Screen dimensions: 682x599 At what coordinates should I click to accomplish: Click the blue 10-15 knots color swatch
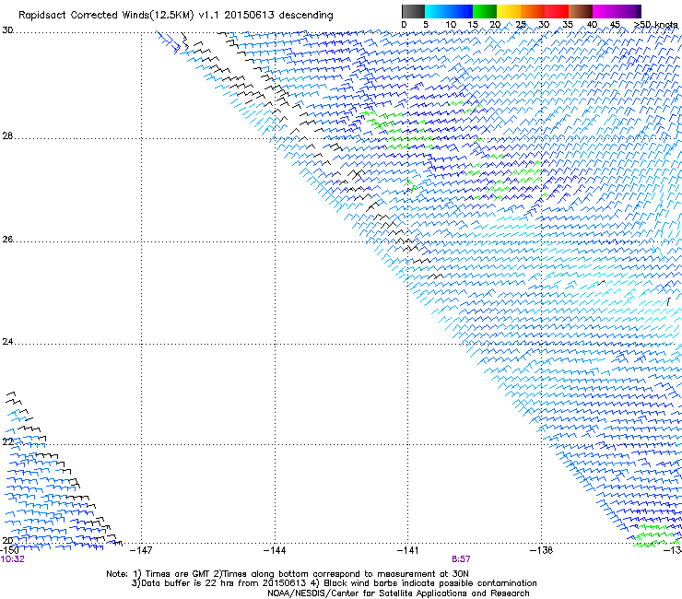(461, 11)
